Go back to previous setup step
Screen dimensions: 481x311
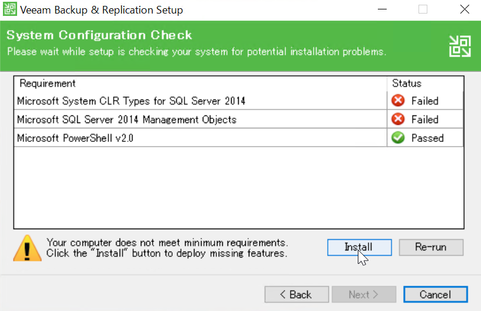(296, 295)
